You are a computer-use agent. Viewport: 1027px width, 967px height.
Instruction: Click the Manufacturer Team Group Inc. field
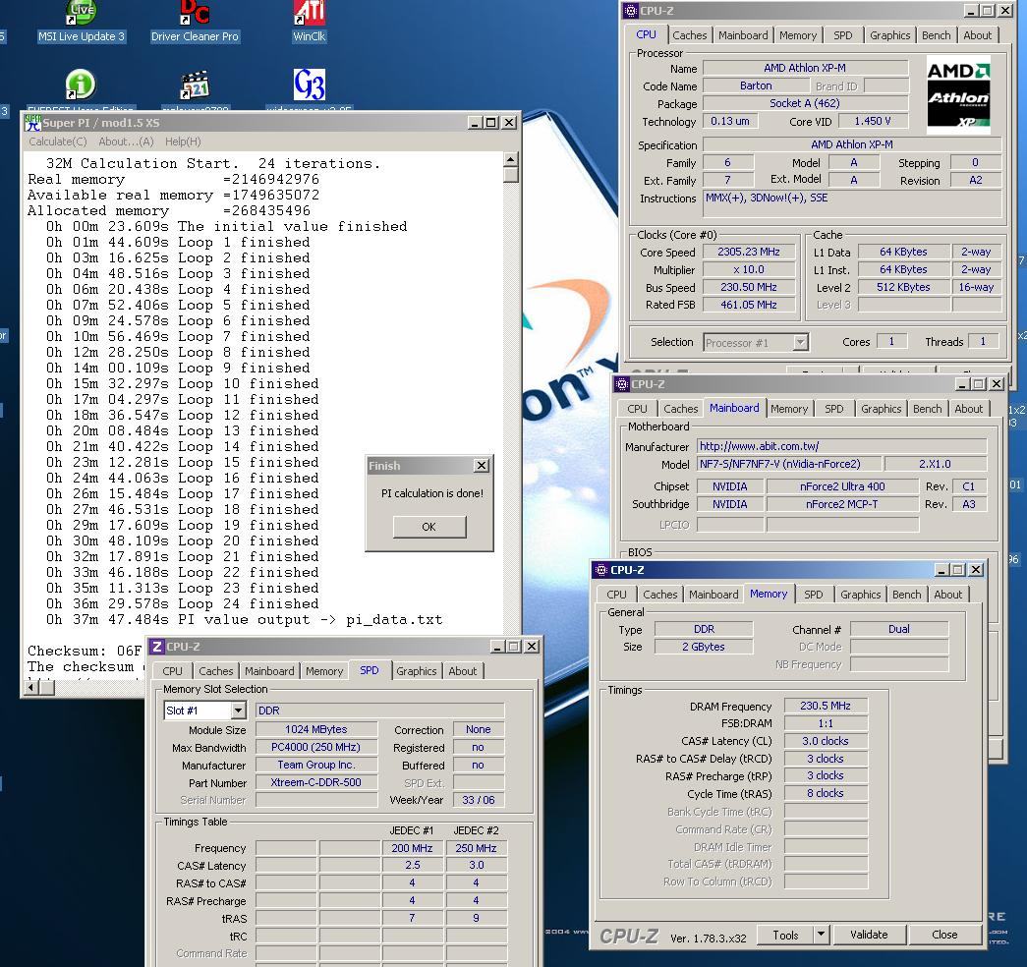coord(315,765)
